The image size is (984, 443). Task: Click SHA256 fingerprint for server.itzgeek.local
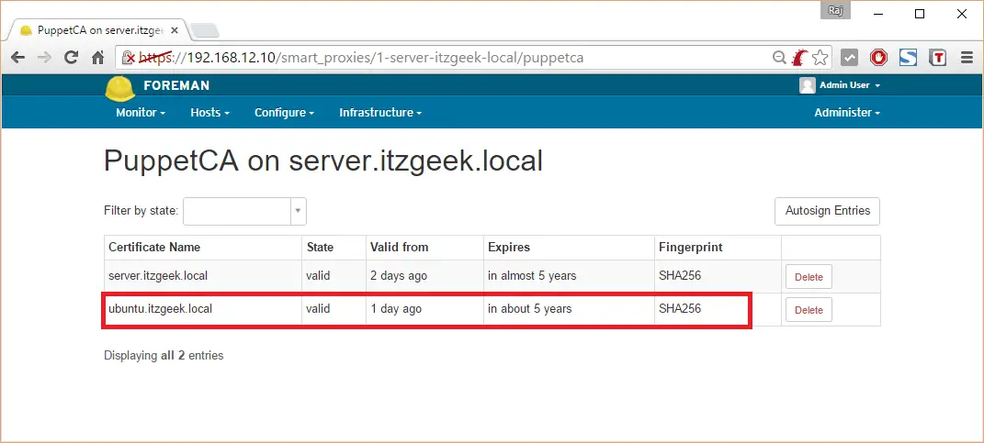click(x=680, y=276)
